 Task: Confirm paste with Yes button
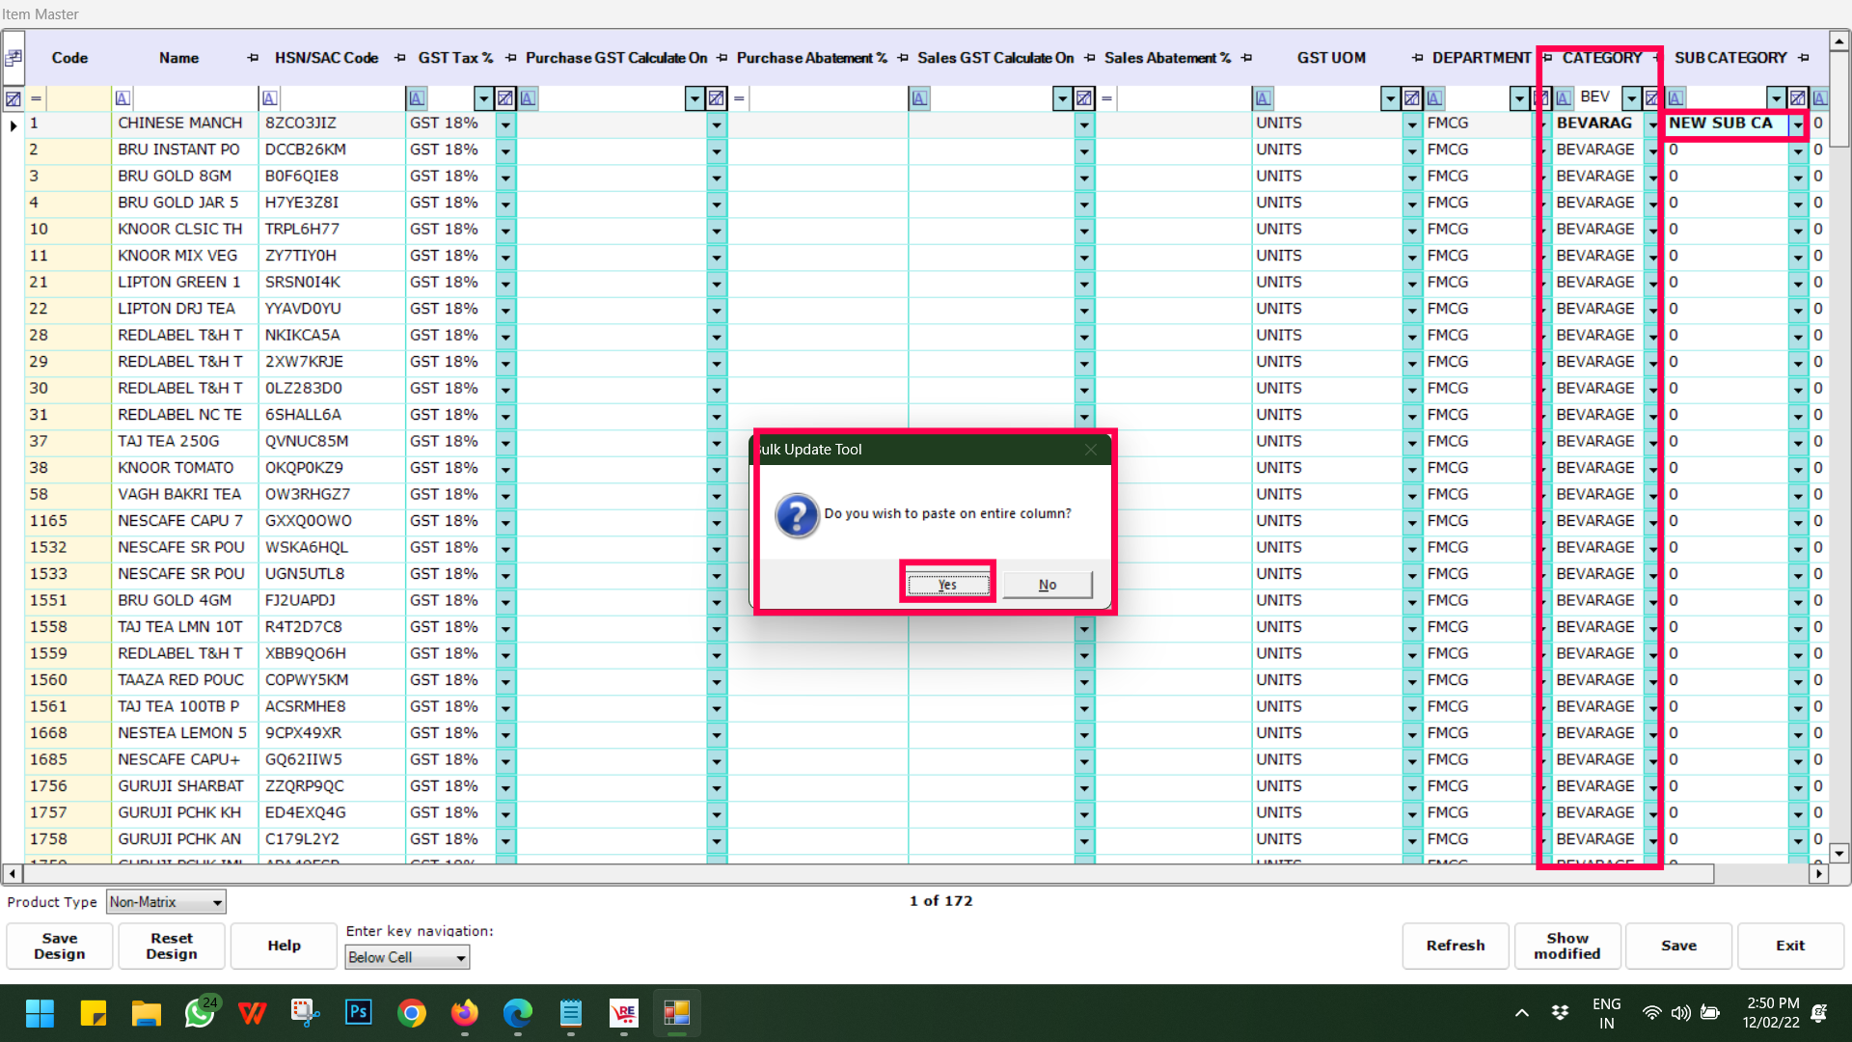tap(947, 585)
